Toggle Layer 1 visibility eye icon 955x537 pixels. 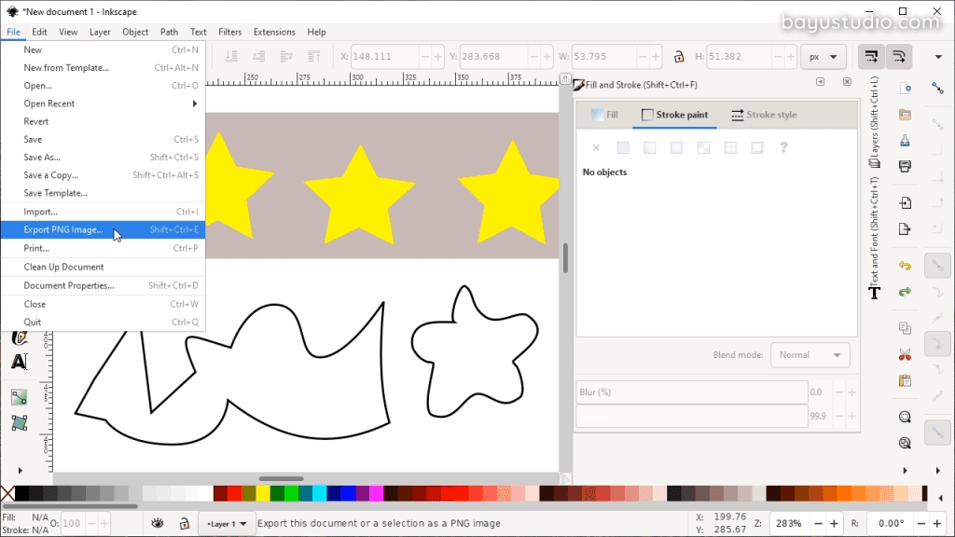(x=158, y=524)
